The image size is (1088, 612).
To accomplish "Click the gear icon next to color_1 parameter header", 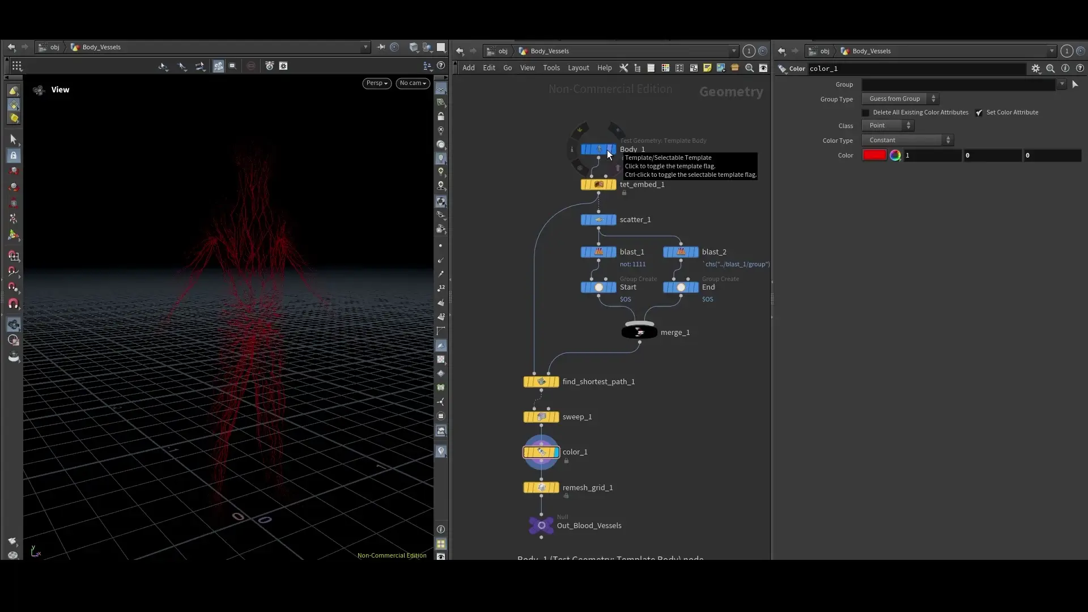I will click(x=1036, y=69).
